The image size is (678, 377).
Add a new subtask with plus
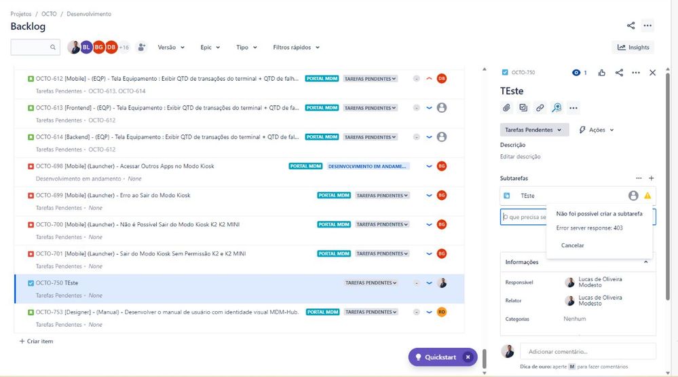click(651, 178)
